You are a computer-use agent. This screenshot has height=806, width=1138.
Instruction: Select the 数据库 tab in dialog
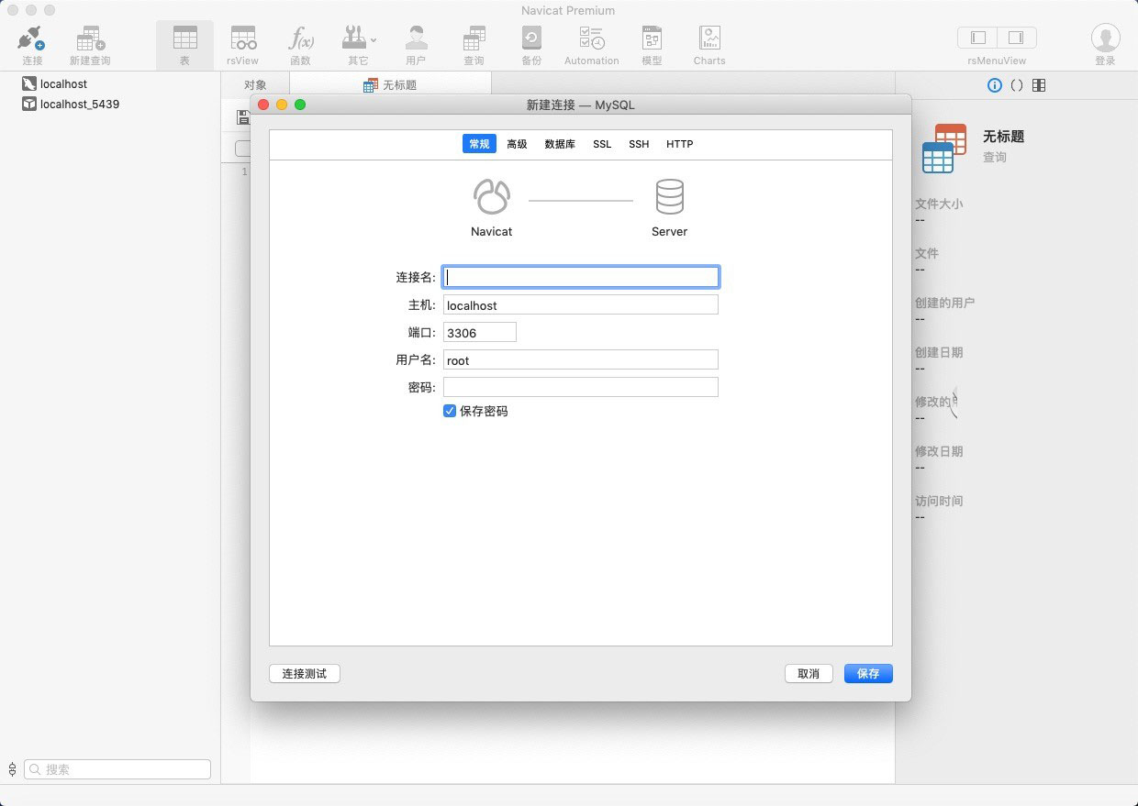[560, 144]
